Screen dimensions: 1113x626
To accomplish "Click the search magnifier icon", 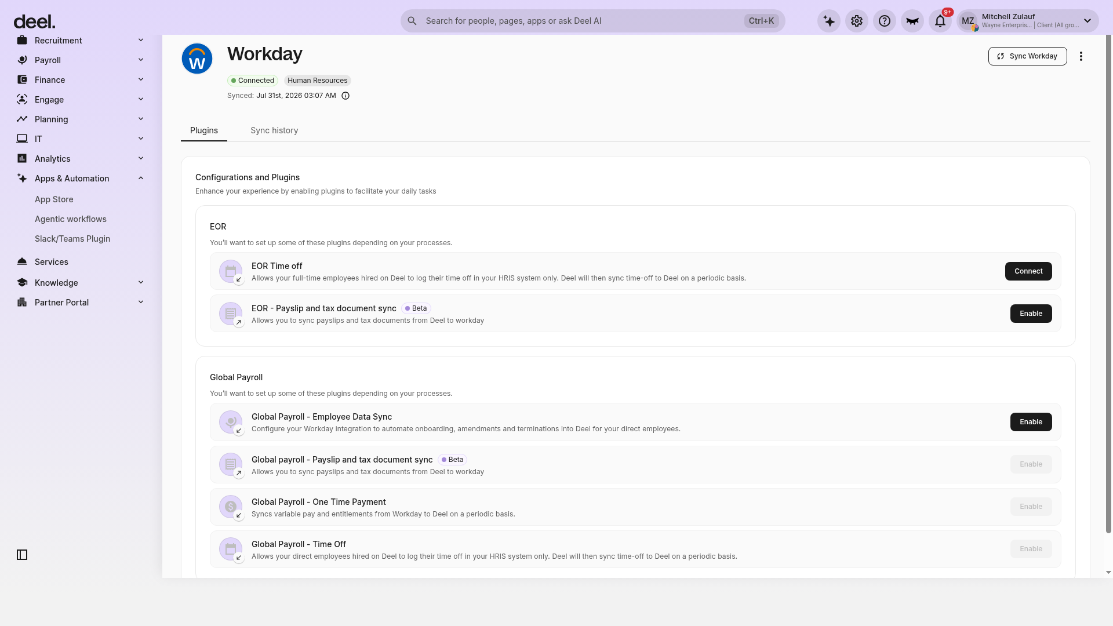I will 412,21.
